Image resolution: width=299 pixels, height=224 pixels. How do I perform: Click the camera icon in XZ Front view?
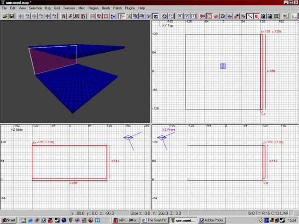coord(162,138)
